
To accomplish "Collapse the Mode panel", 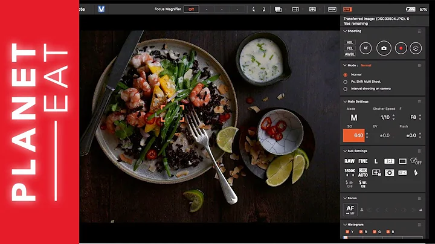I will pos(345,65).
